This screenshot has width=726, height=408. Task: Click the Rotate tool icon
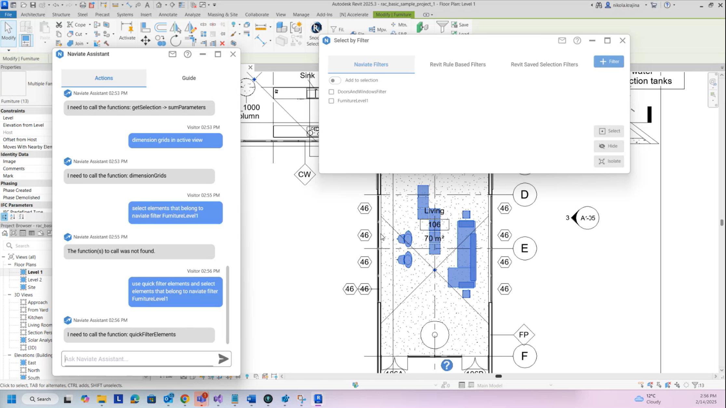pyautogui.click(x=176, y=41)
